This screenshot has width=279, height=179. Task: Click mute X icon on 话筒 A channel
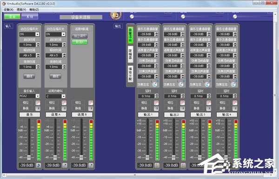64,108
